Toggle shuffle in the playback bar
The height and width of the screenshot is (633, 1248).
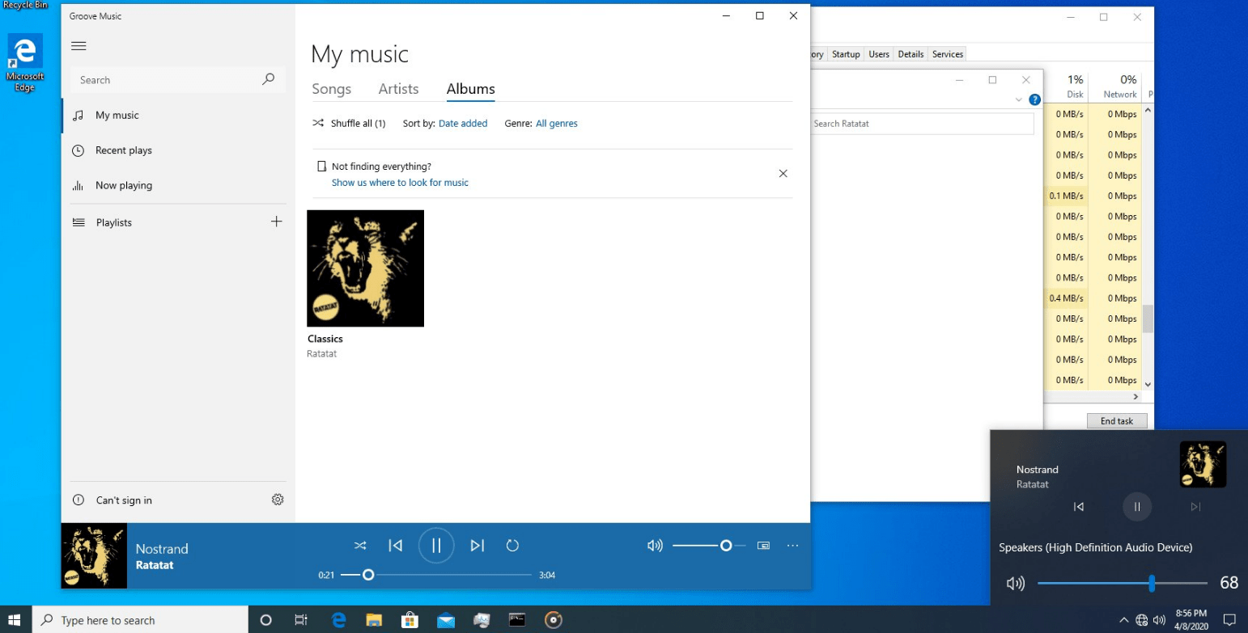click(x=360, y=546)
